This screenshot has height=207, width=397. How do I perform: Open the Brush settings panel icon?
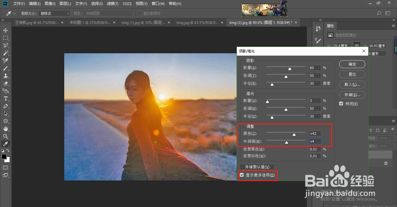click(318, 40)
